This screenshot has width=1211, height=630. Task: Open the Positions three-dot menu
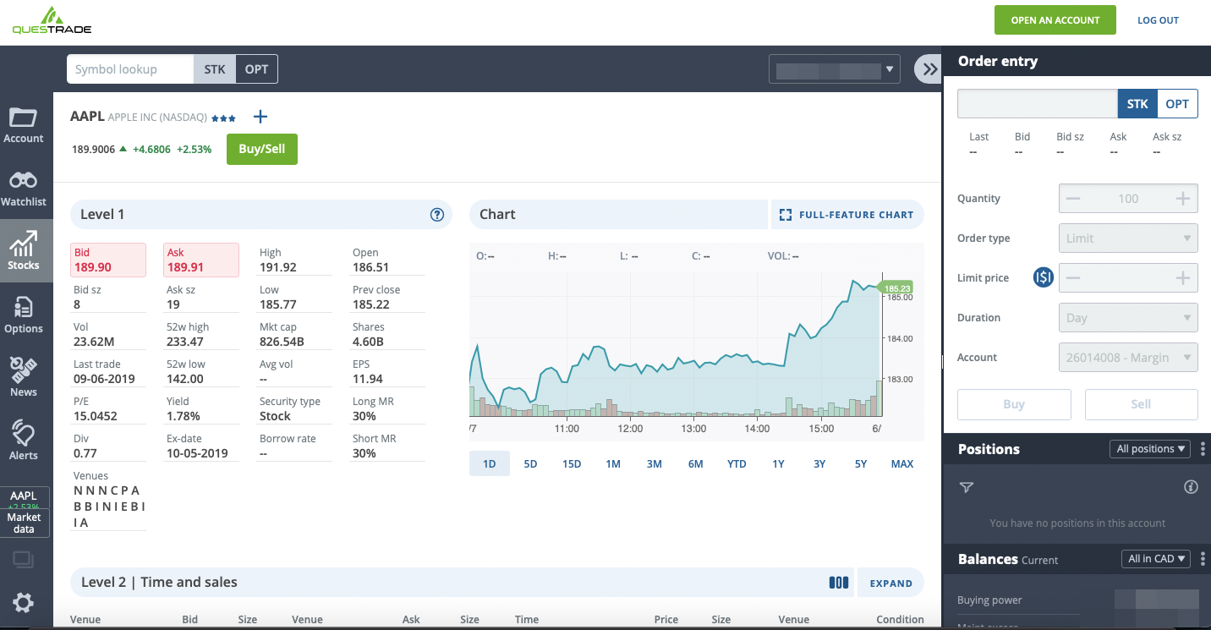coord(1203,448)
